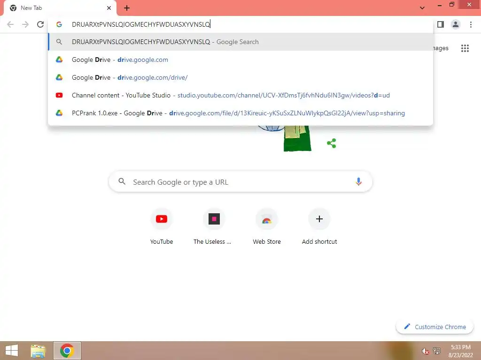Open the Windows Start button

tap(12, 351)
